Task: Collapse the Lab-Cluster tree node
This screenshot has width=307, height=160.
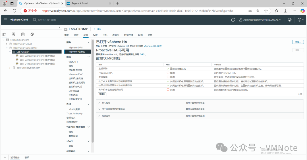Action: [10, 52]
